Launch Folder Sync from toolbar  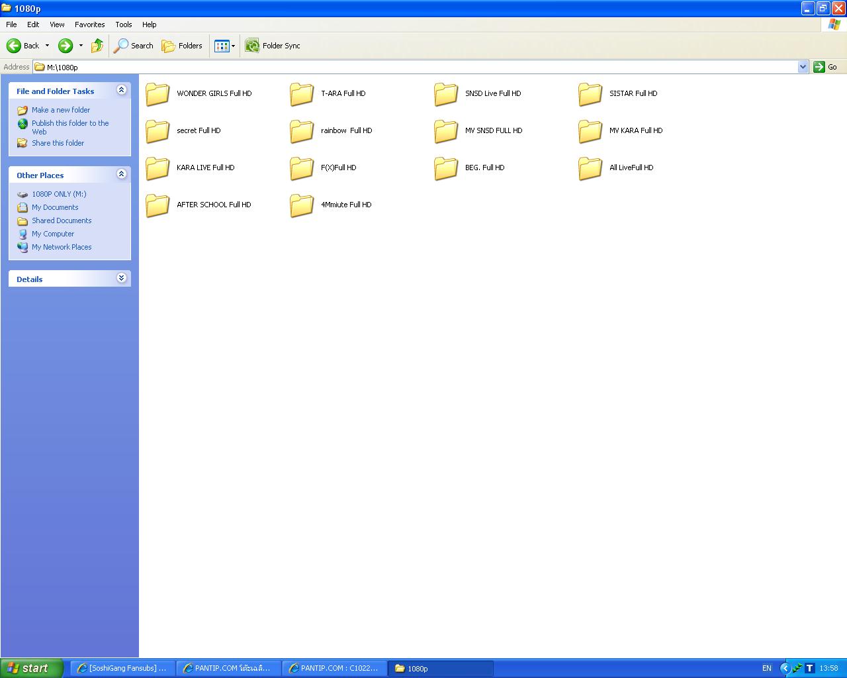(273, 46)
